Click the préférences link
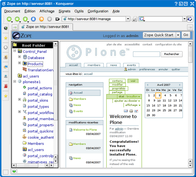 point(147,69)
